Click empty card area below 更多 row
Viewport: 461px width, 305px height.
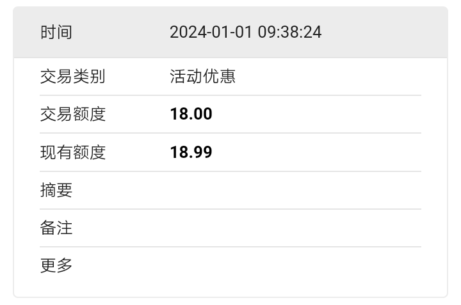230,289
